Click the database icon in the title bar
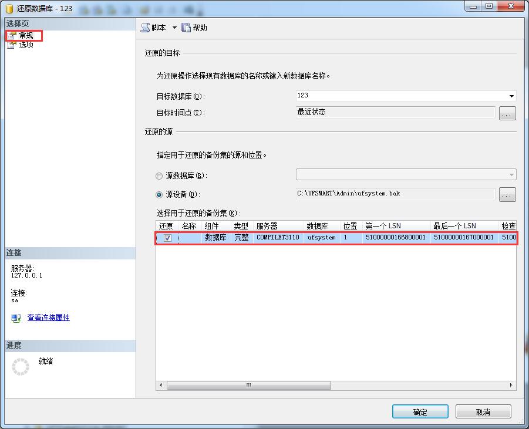Image resolution: width=529 pixels, height=429 pixels. point(9,8)
